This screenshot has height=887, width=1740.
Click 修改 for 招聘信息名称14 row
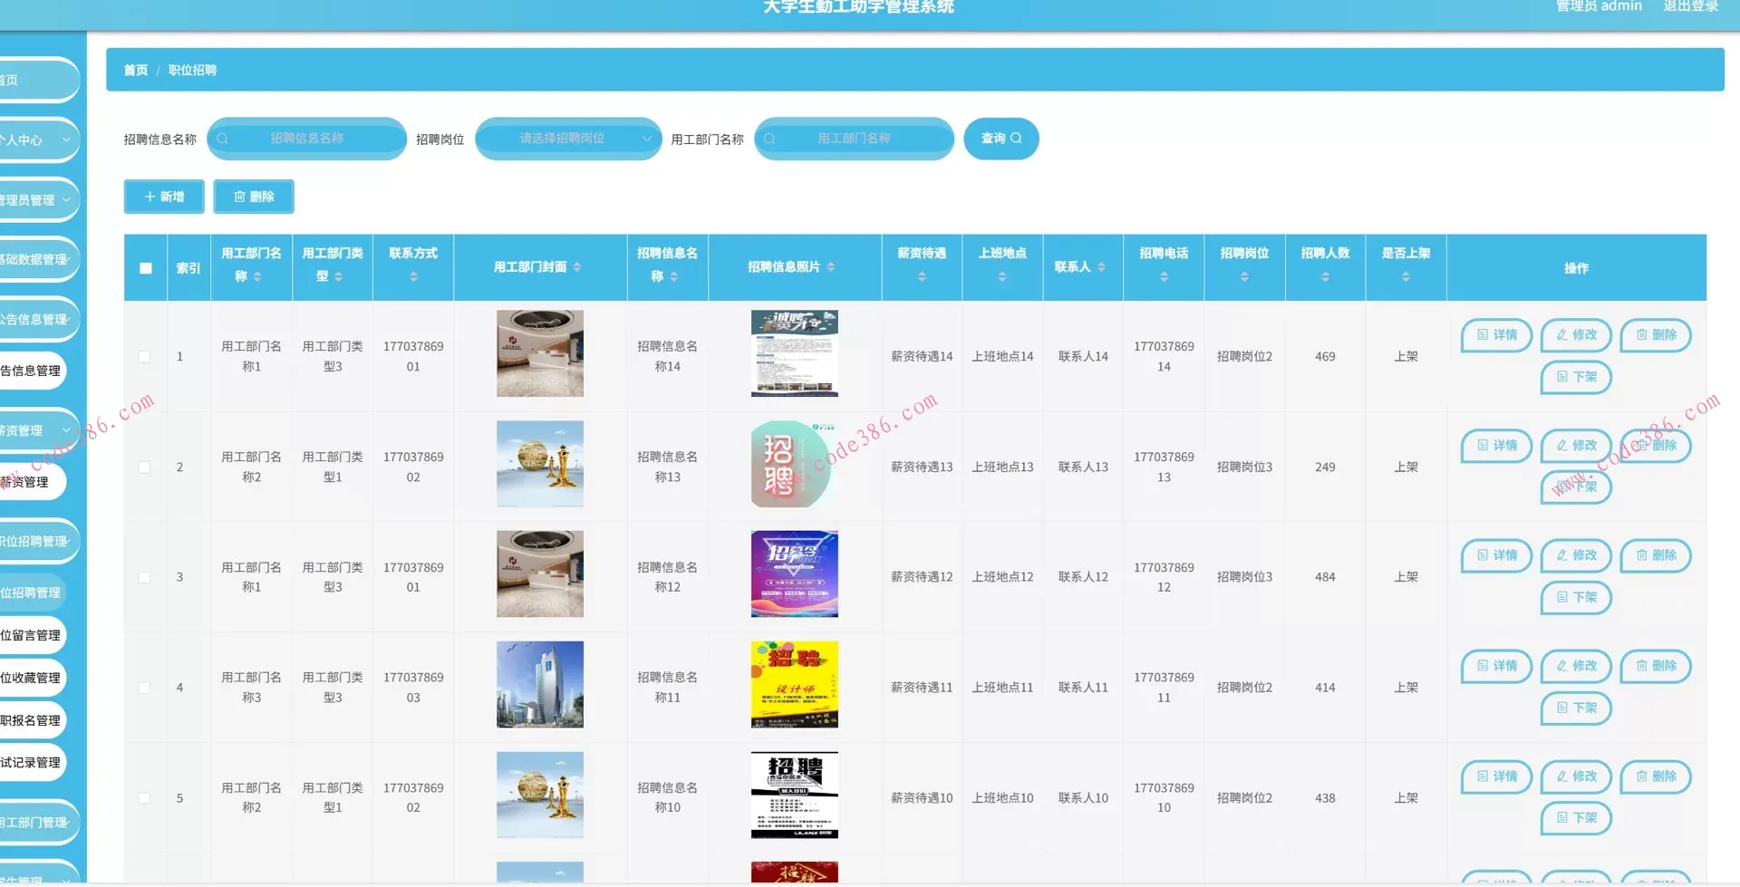coord(1576,335)
